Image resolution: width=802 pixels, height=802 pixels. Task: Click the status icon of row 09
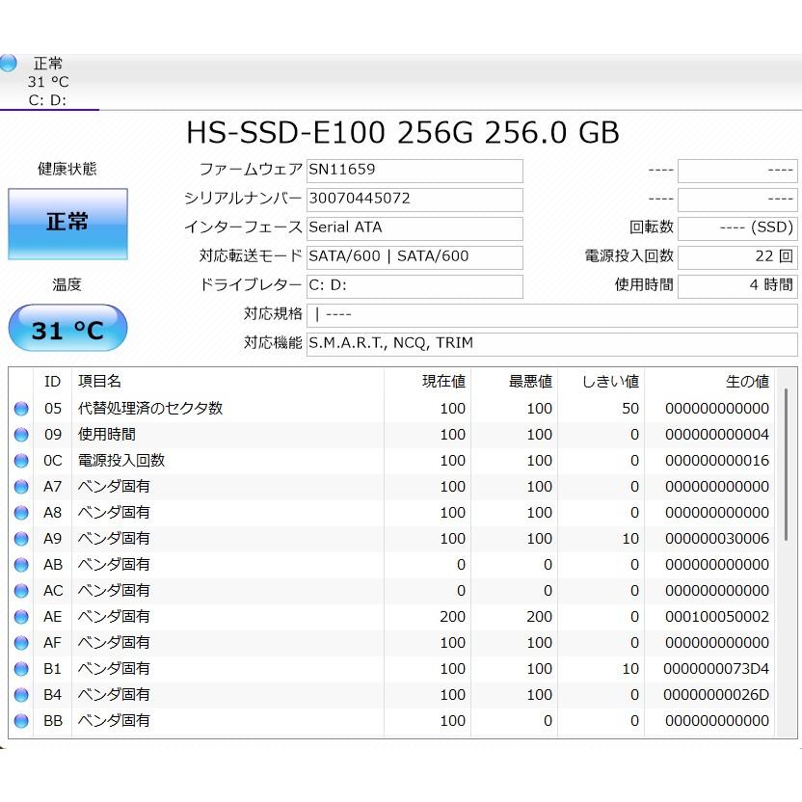click(21, 435)
